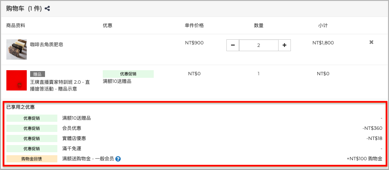Click the +NT$100 购物金 amount
The width and height of the screenshot is (389, 170).
(364, 159)
